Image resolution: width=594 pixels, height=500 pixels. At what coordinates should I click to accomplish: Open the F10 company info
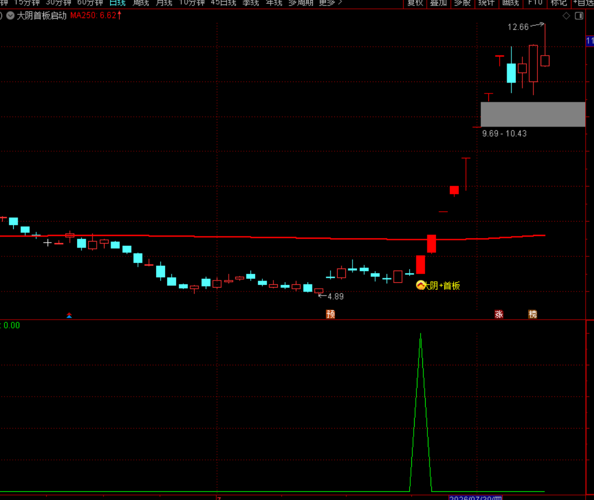(535, 3)
